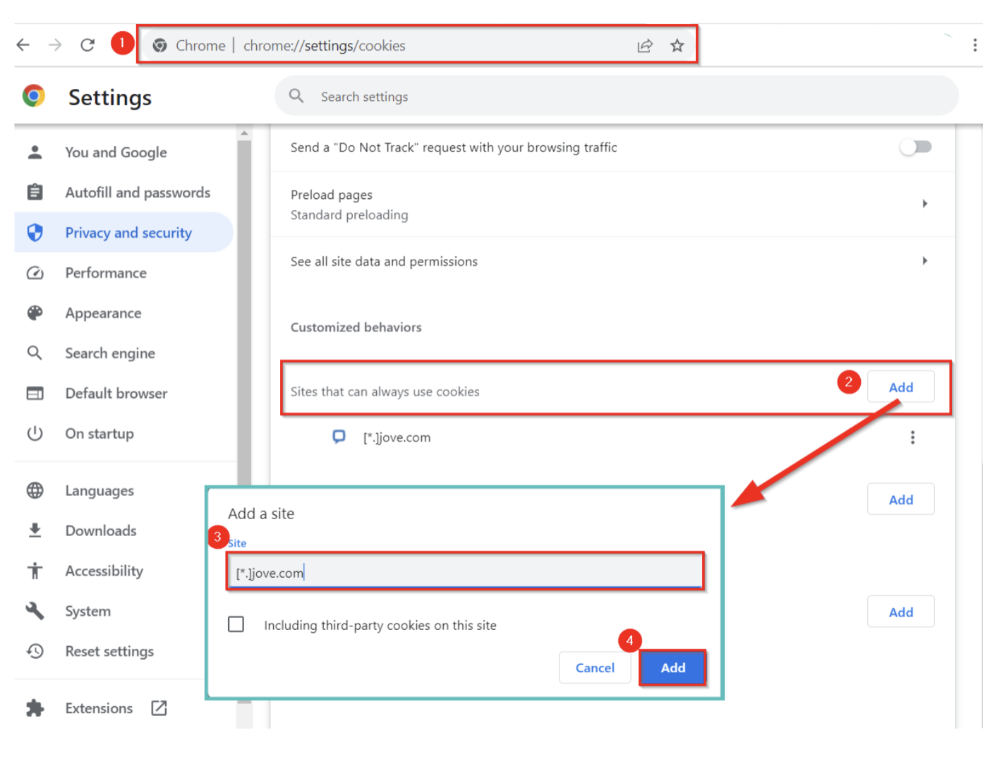Click the Add a site dialog title
This screenshot has height=783, width=1002.
point(261,514)
